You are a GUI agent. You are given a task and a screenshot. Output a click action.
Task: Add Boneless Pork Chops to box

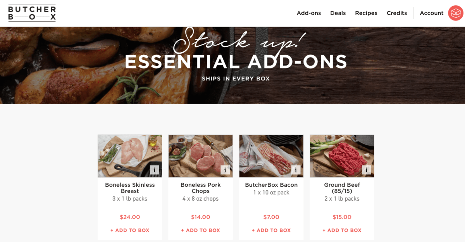201,230
